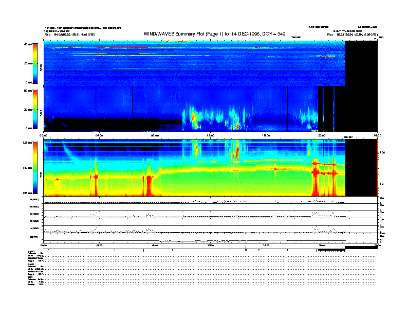This screenshot has width=407, height=315.
Task: Click the -125.00 label on TNR scale
Action: click(27, 143)
